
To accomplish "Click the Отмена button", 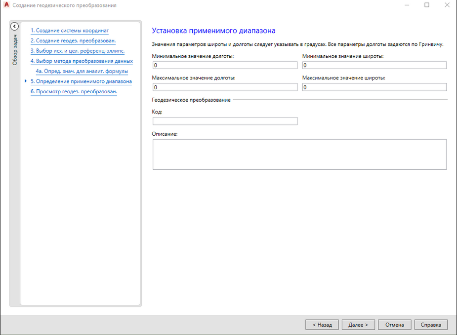I will (395, 325).
